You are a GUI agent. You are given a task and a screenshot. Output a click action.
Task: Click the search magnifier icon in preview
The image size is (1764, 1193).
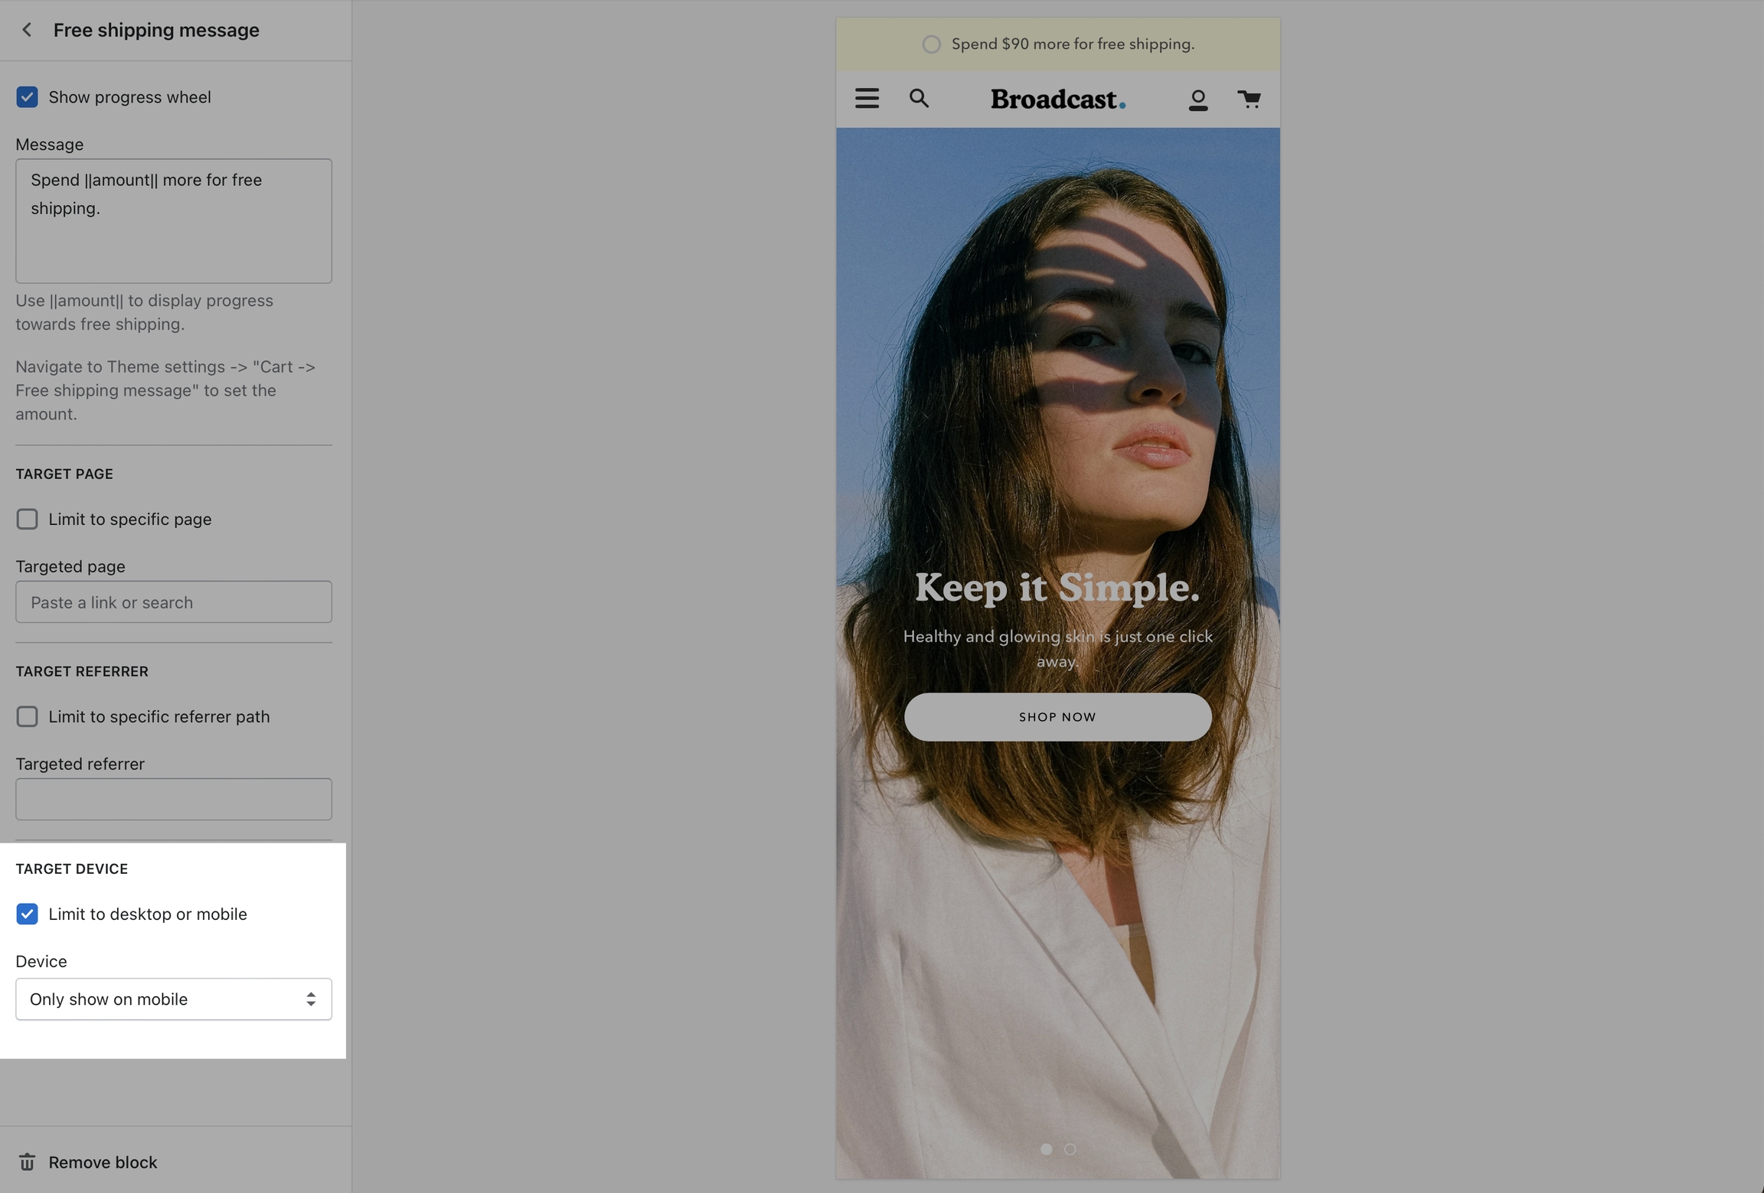click(919, 99)
